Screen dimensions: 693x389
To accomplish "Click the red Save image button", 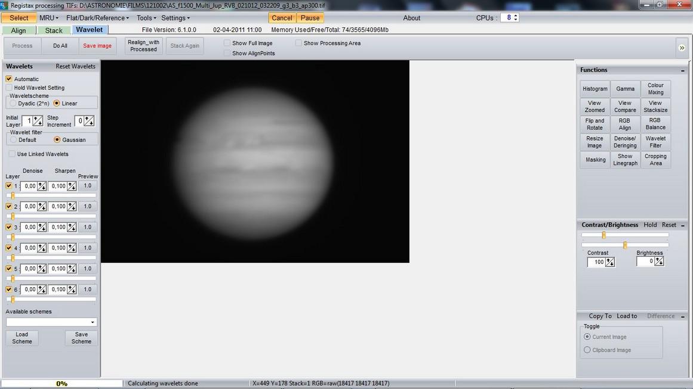I will pos(97,46).
